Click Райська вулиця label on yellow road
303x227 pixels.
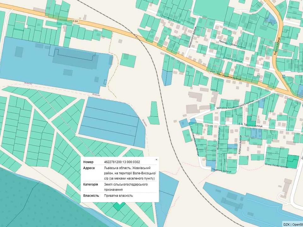277,47
